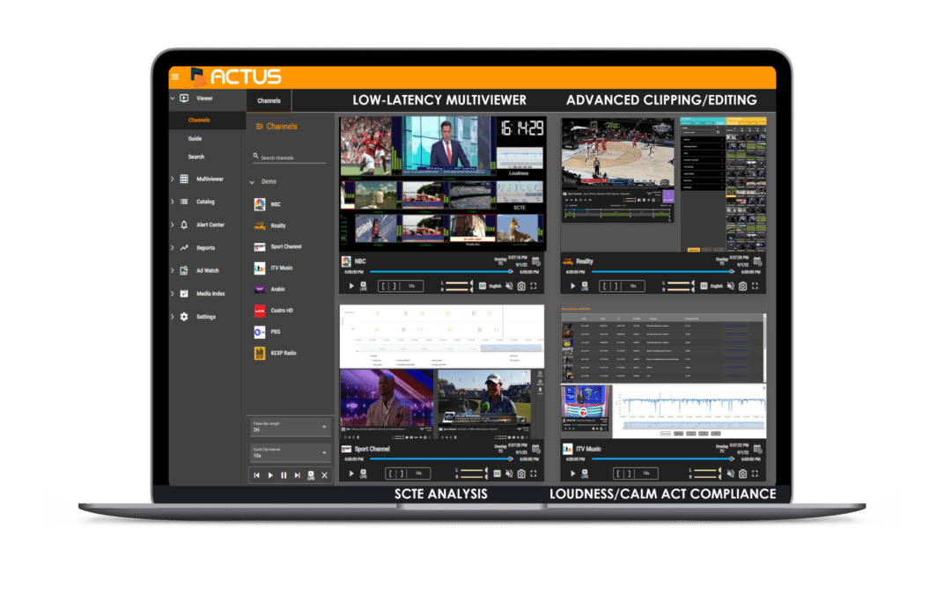Toggle mute on the Reality player

pyautogui.click(x=730, y=286)
